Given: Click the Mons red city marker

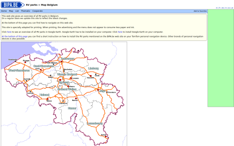Looking at the screenshot, I should [x=48, y=99].
